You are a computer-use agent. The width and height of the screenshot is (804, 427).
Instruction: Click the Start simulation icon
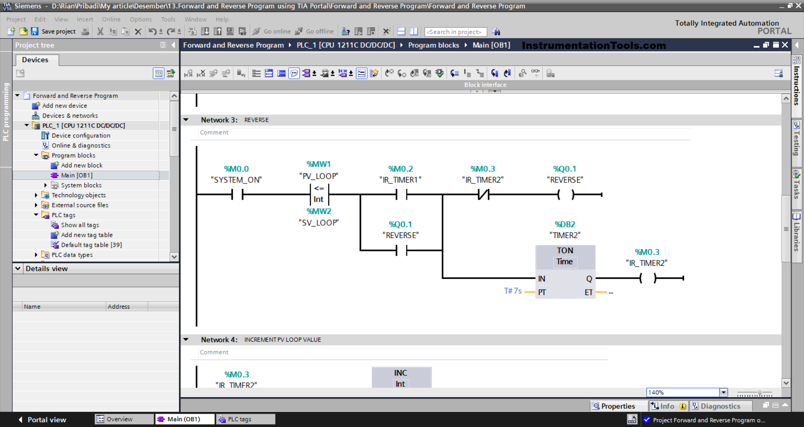coord(230,31)
